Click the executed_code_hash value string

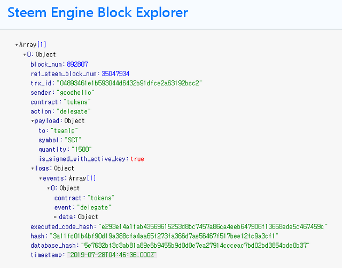click(x=213, y=227)
